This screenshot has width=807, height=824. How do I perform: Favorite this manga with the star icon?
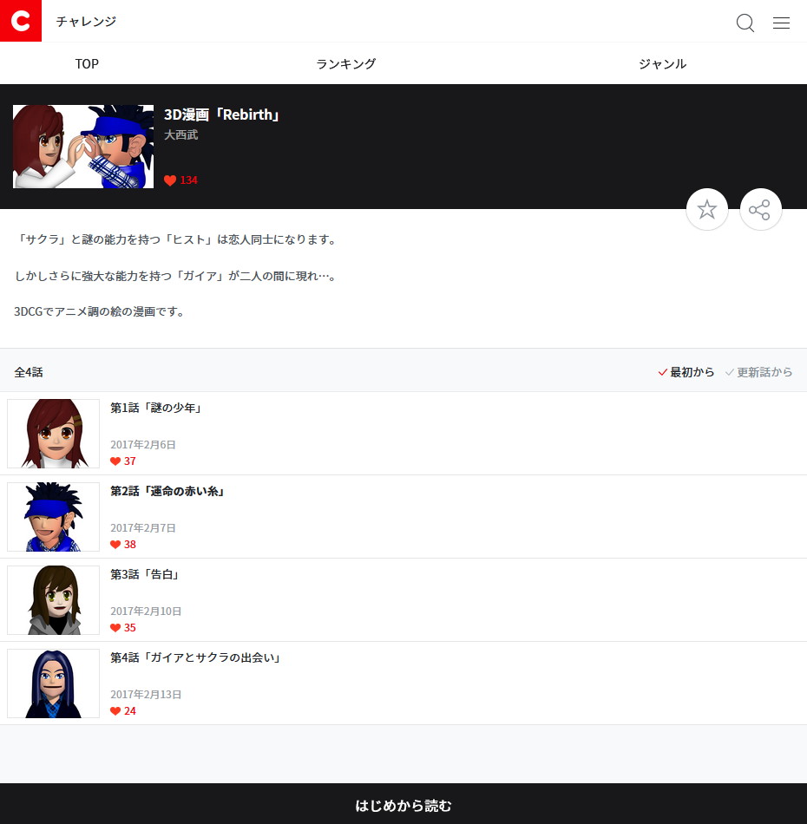(x=707, y=209)
